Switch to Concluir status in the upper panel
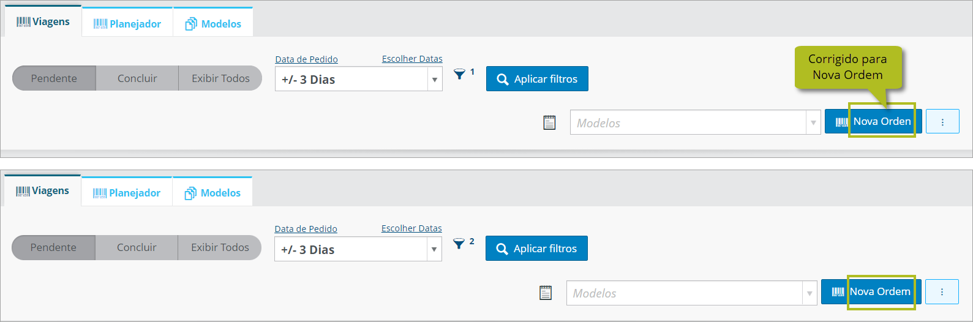The height and width of the screenshot is (322, 973). click(x=137, y=78)
